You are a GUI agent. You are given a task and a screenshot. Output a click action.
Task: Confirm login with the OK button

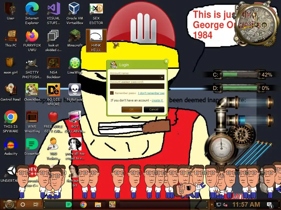132,109
